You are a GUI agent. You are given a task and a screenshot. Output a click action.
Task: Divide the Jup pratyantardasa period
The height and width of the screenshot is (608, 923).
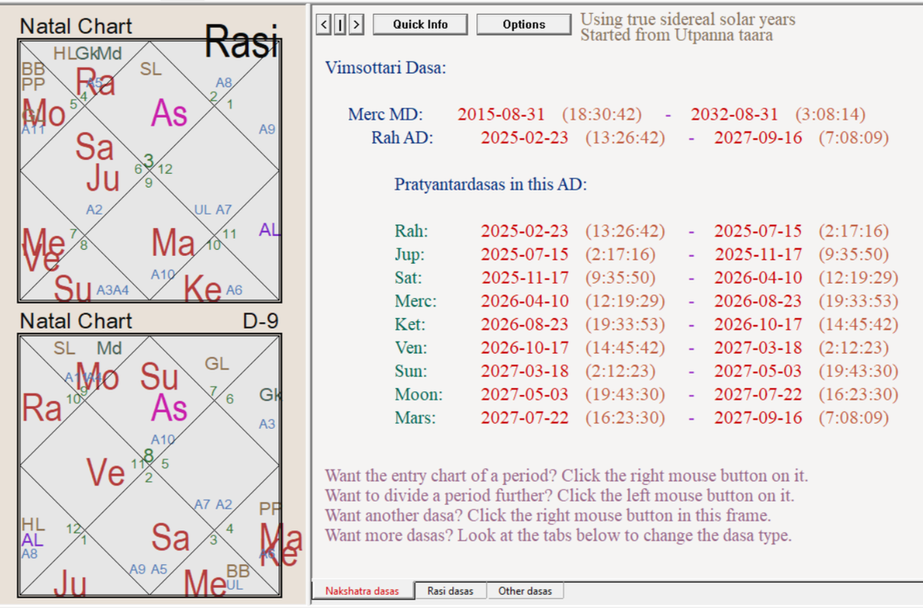click(x=641, y=254)
